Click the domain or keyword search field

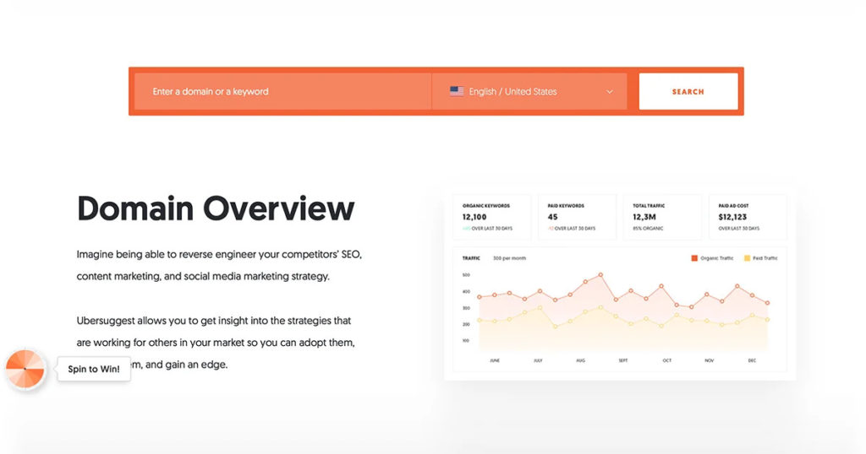coord(282,91)
